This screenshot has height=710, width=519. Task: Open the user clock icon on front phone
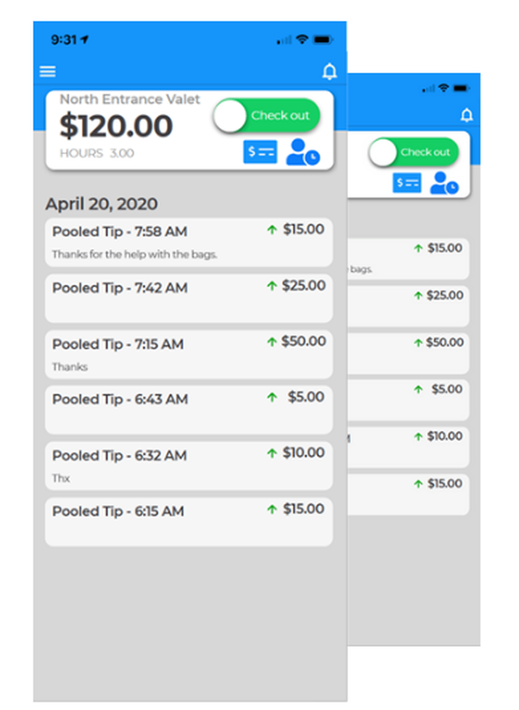click(303, 152)
